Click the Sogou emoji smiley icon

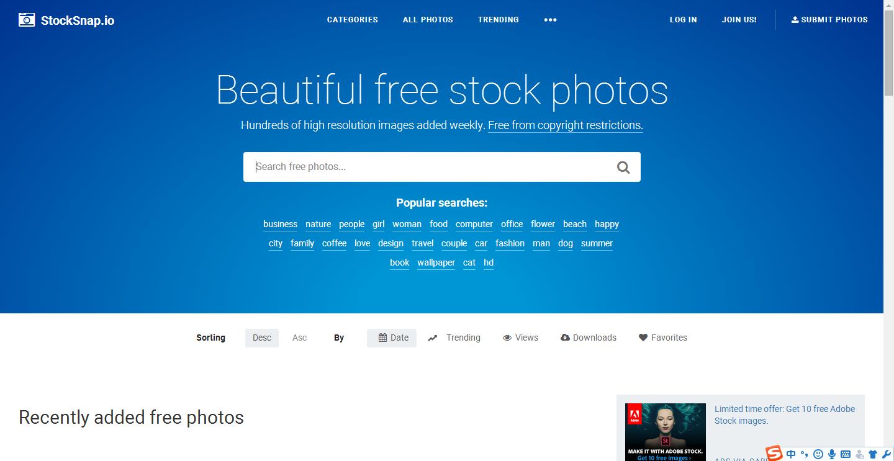(x=818, y=454)
